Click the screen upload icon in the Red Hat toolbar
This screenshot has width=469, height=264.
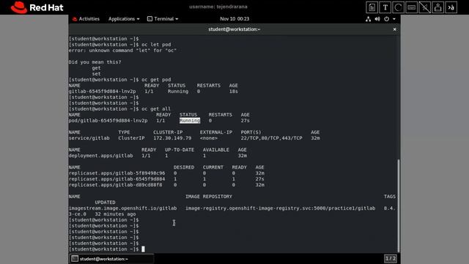[438, 7]
